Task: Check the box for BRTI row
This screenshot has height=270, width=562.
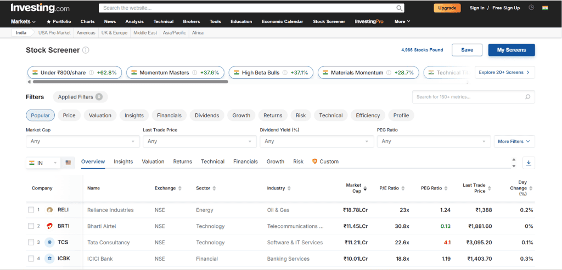Action: [31, 226]
